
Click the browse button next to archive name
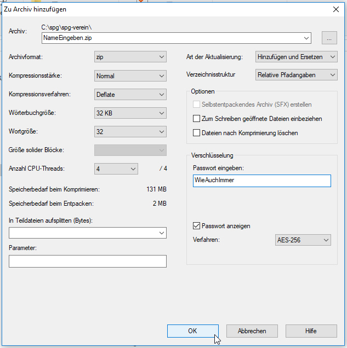329,38
